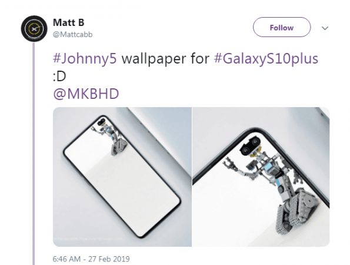Viewport: 350px width, 265px height.
Task: Click Johnny 5's raised claw hand in close-up
Action: [x=231, y=164]
